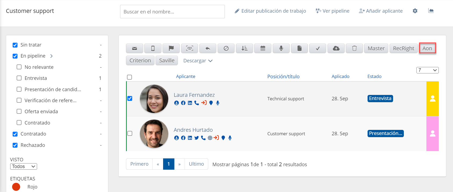This screenshot has width=453, height=192.
Task: Open the VISTO Todos dropdown
Action: coord(24,166)
